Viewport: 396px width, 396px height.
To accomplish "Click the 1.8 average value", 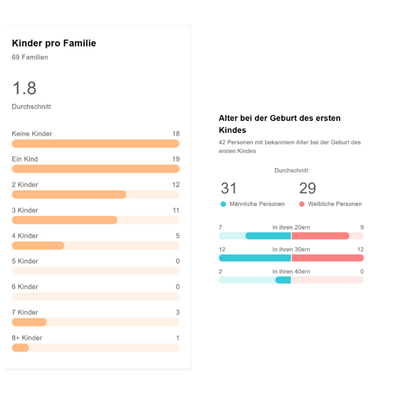I will [x=24, y=88].
